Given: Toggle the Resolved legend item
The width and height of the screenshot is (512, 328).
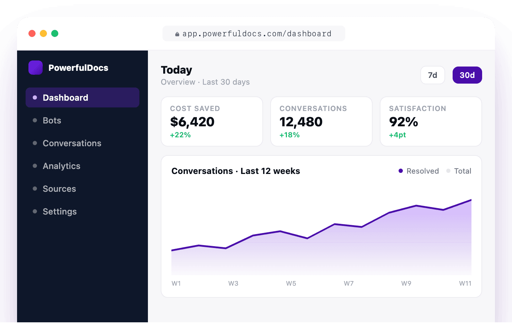Looking at the screenshot, I should 419,171.
